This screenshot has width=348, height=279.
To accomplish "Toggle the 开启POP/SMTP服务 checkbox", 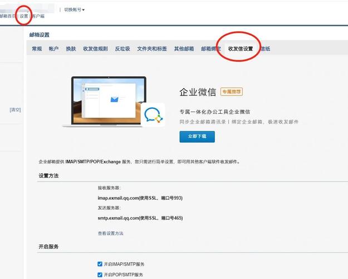I will click(100, 275).
